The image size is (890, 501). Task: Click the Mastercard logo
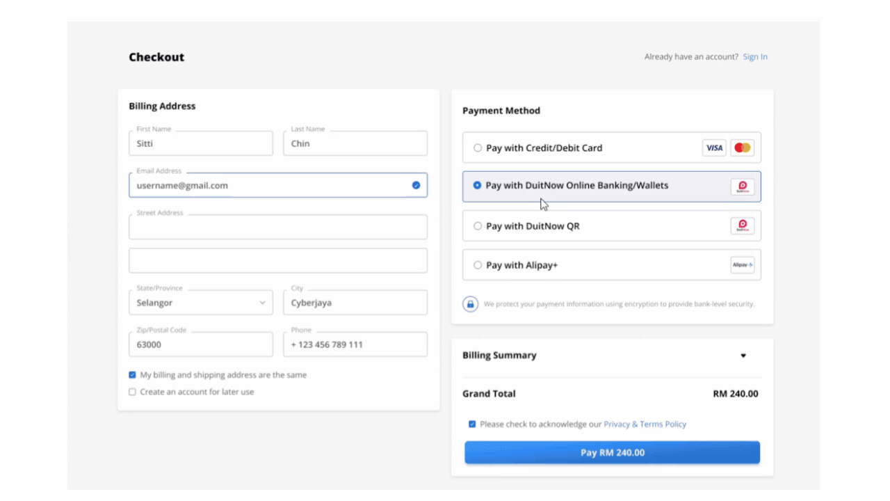[x=743, y=148]
